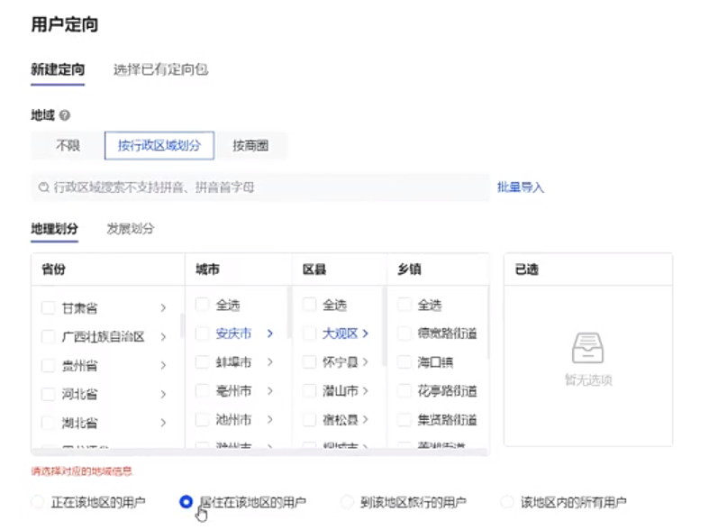Screen dimensions: 709x530
Task: Expand 安庆市 city chevron
Action: click(269, 334)
